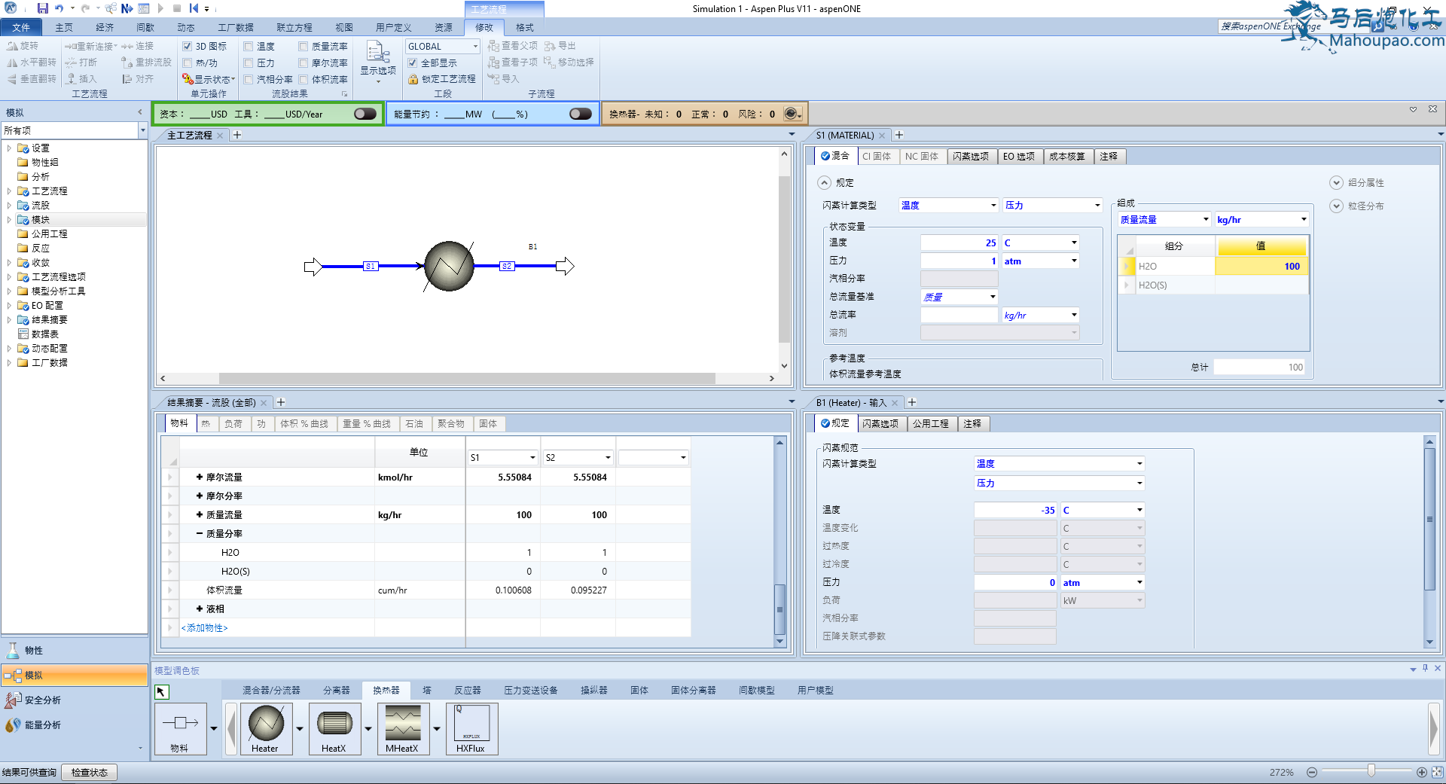Click the Reinitialize icon in quick access toolbar
1446x784 pixels.
194,8
